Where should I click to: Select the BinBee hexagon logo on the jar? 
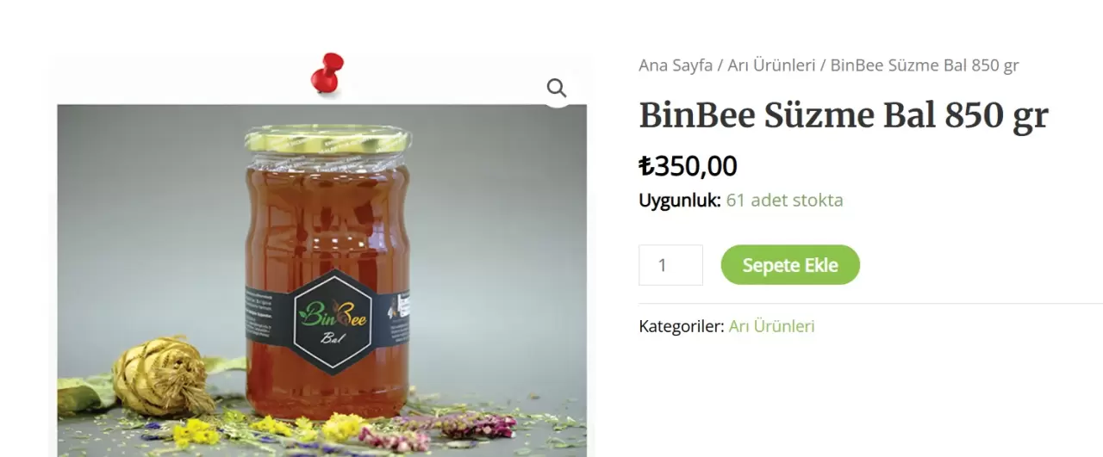click(332, 321)
